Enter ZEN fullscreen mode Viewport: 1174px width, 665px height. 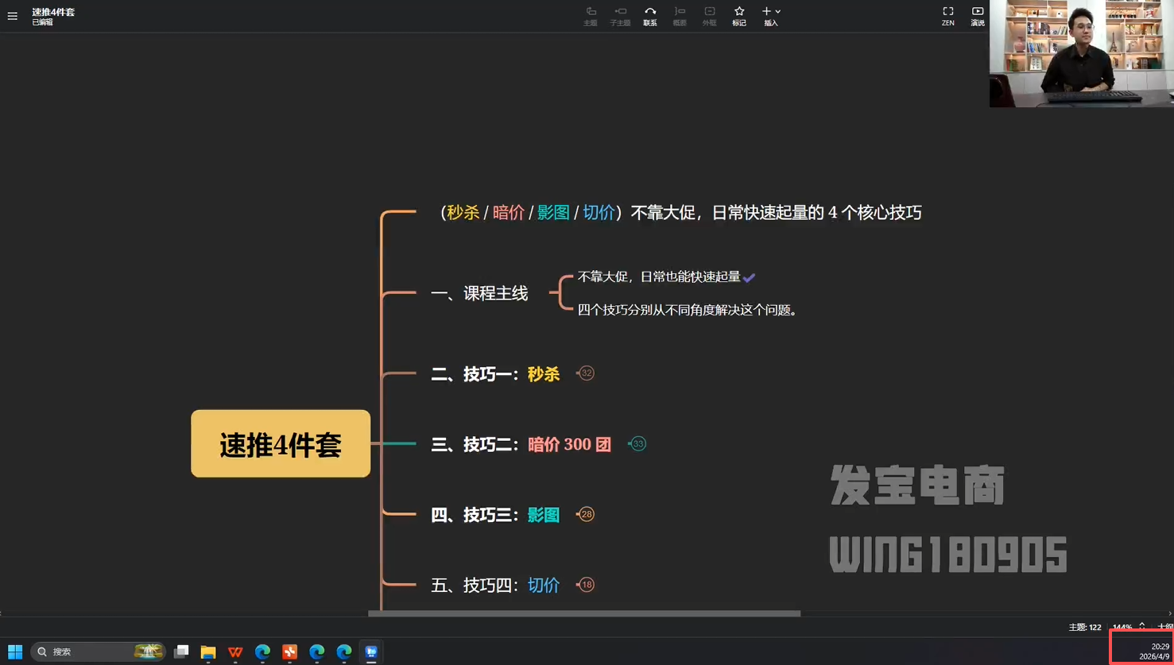[947, 15]
